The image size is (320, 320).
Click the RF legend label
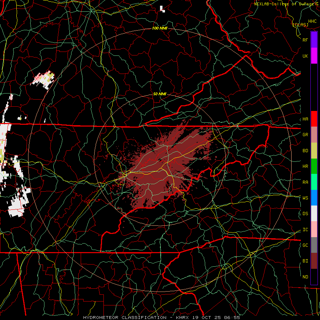[x=305, y=40]
